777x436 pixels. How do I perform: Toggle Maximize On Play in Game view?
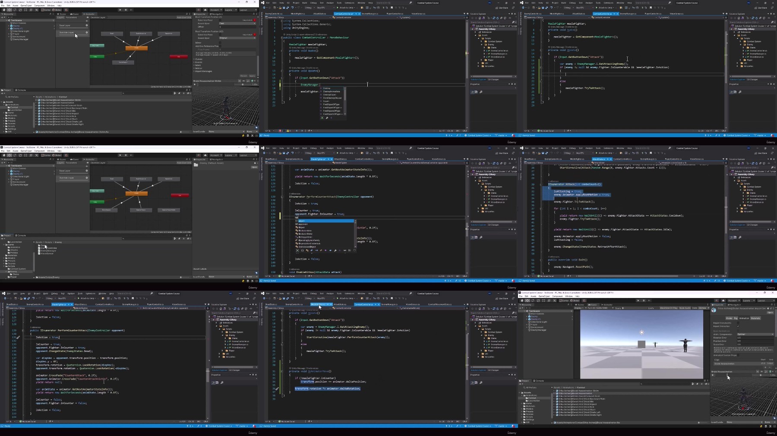pos(669,308)
